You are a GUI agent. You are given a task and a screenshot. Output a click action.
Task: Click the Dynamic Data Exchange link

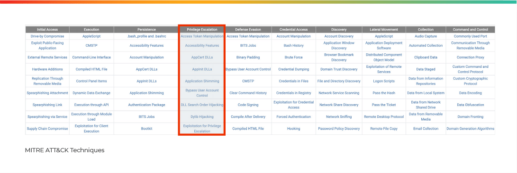(x=91, y=93)
